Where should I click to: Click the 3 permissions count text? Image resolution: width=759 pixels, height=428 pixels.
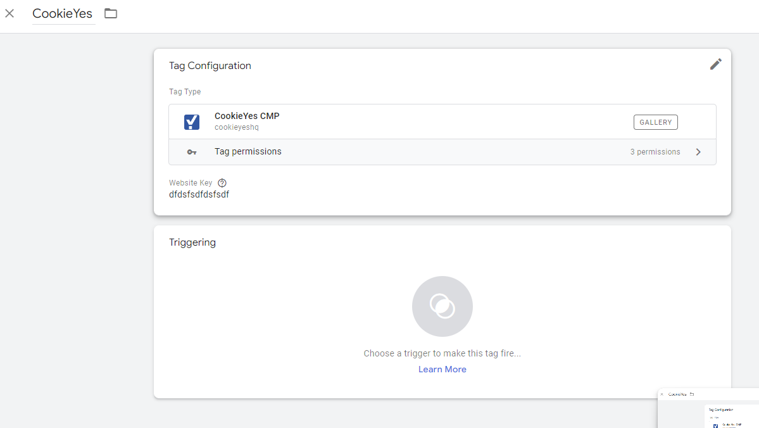click(x=655, y=152)
